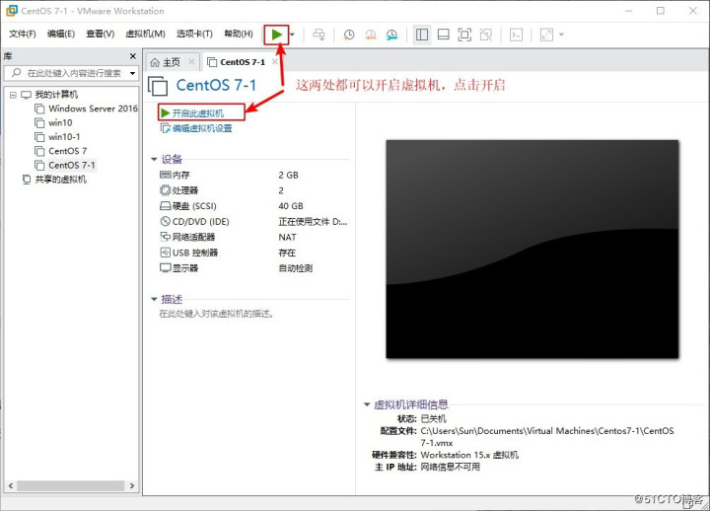Image resolution: width=710 pixels, height=511 pixels.
Task: Select CentOS 7-1 in the library tree
Action: [x=65, y=166]
